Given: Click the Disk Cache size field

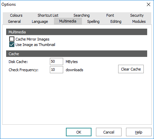Looking at the screenshot, I should (56, 61).
